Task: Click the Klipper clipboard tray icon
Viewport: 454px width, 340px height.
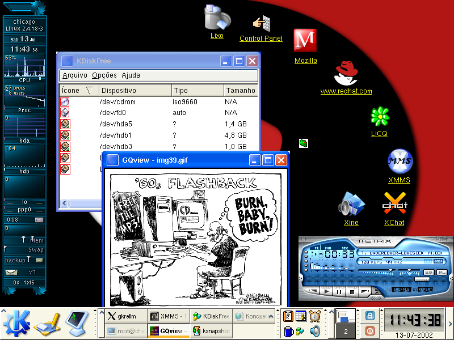Action: point(288,316)
